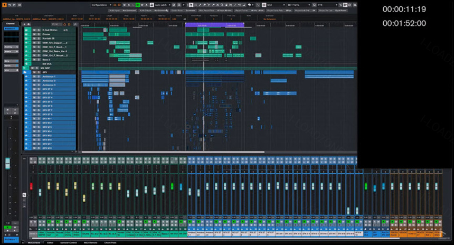Viewport: 454px width, 245px height.
Task: Select the Object Selection arrow tool
Action: click(191, 5)
